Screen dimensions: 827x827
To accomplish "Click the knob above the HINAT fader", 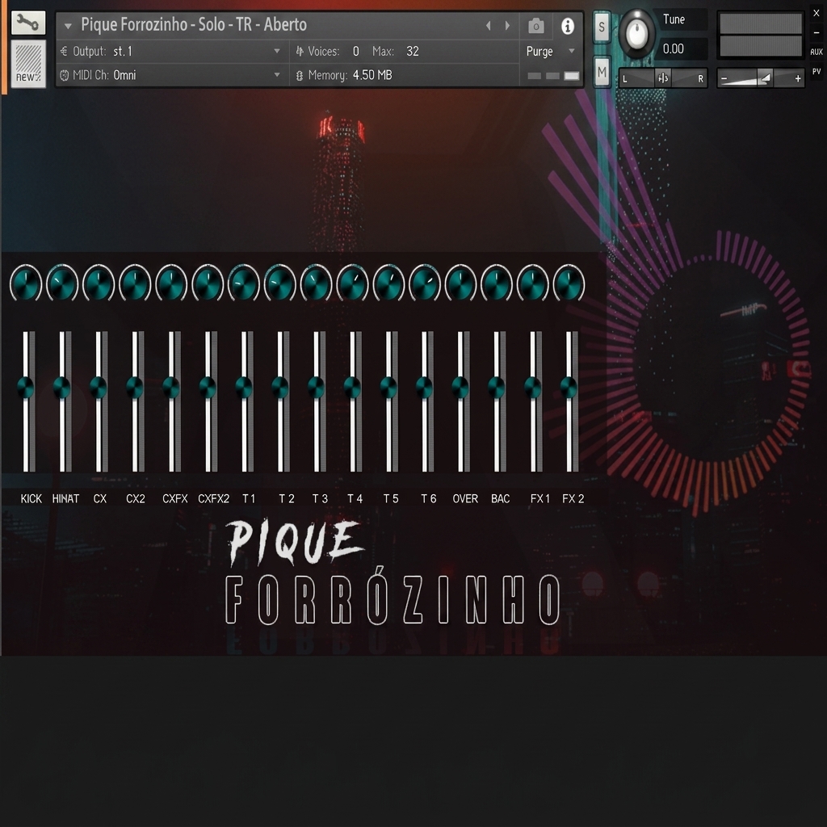I will pyautogui.click(x=62, y=283).
